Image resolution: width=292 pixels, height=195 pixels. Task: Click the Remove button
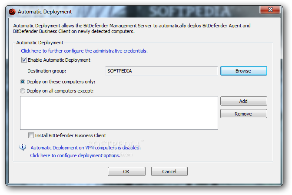click(x=244, y=114)
